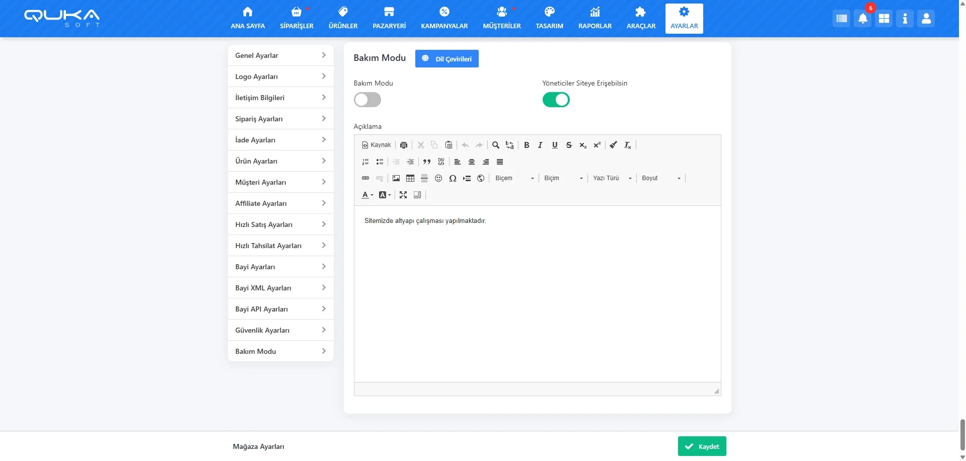Open the smiley emoji picker
This screenshot has height=461, width=966.
coord(438,178)
